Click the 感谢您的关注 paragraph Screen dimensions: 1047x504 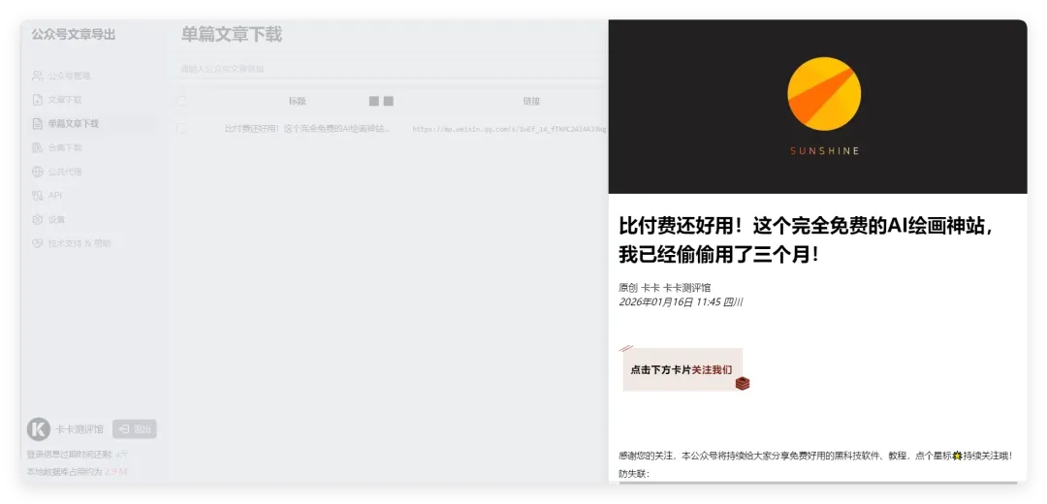pyautogui.click(x=815, y=456)
